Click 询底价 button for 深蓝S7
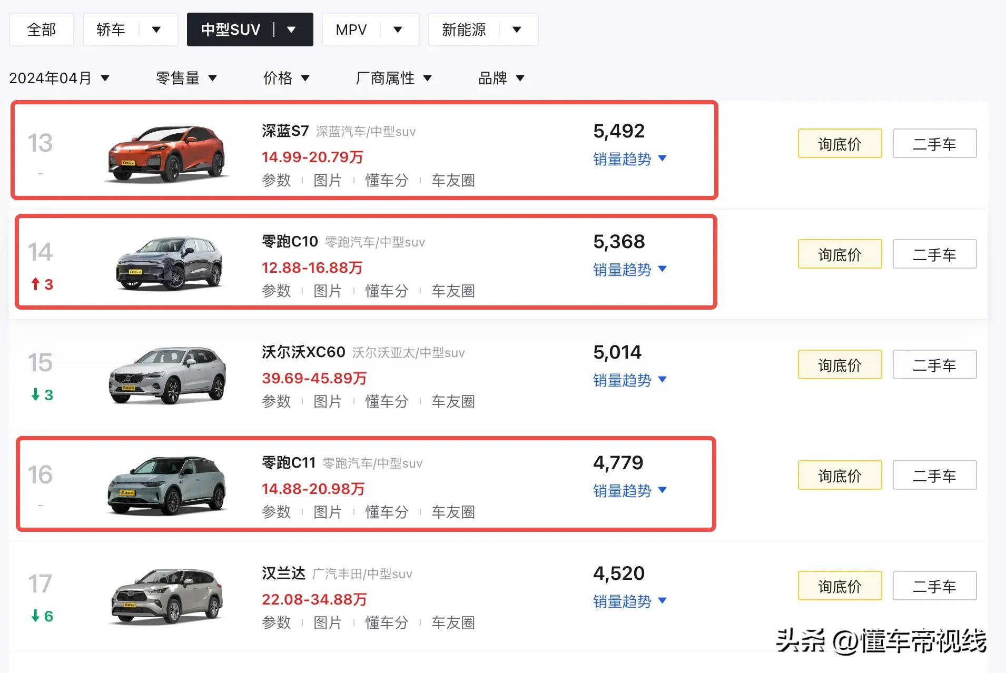Viewport: 1006px width, 673px height. (840, 144)
